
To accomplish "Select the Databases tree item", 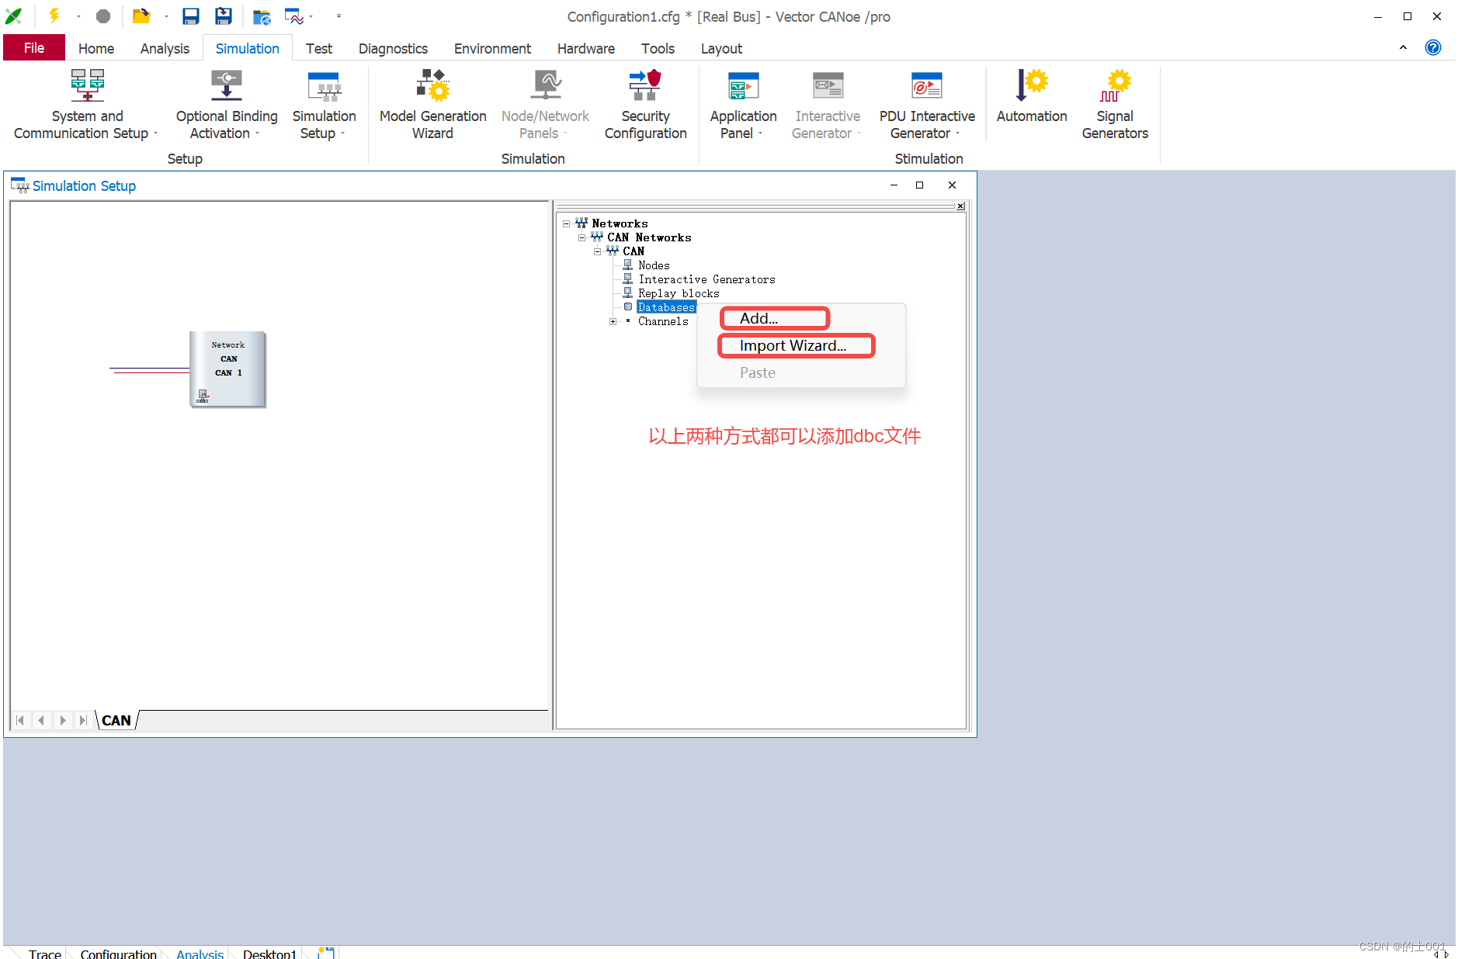I will 666,307.
